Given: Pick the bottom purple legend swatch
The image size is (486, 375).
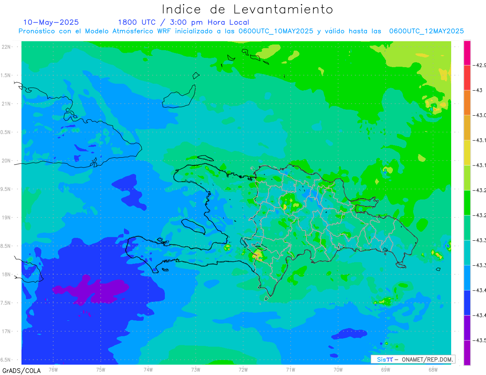Looking at the screenshot, I should tap(467, 353).
